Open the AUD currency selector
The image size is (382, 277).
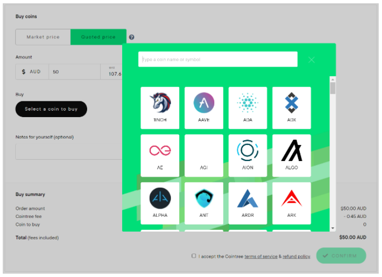click(32, 72)
